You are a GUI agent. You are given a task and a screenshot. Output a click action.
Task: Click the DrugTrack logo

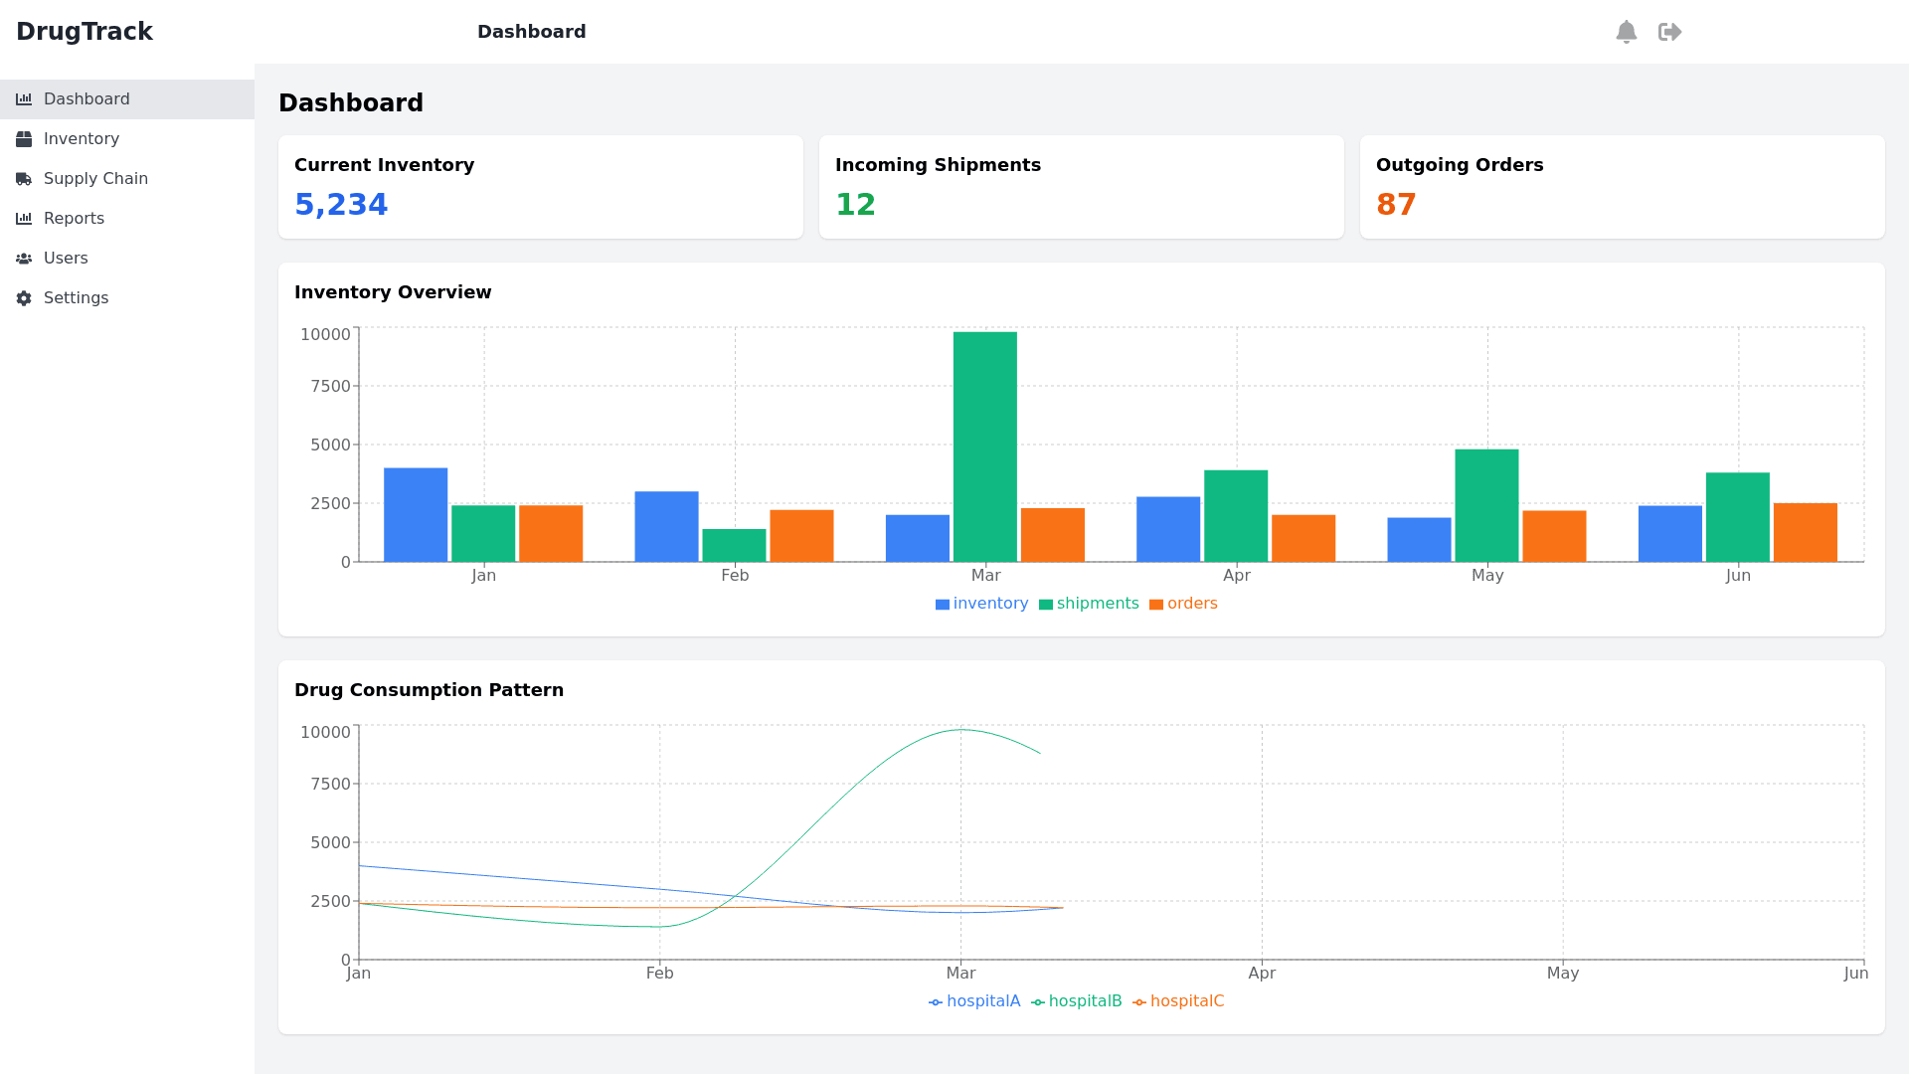[x=86, y=31]
